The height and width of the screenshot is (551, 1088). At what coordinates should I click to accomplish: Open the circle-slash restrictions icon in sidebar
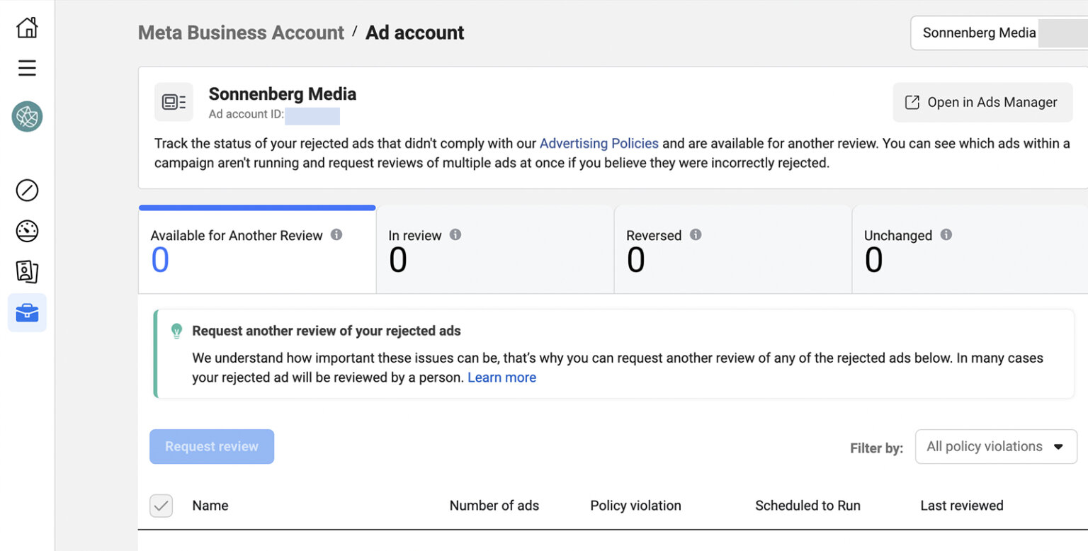pyautogui.click(x=27, y=191)
